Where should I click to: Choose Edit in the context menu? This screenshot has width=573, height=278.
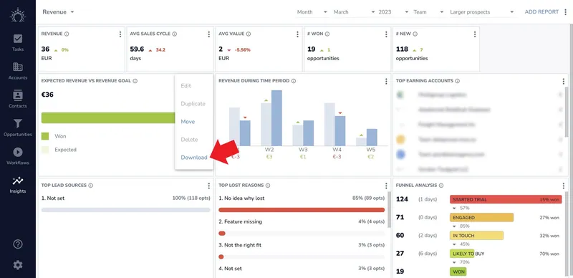tap(186, 85)
